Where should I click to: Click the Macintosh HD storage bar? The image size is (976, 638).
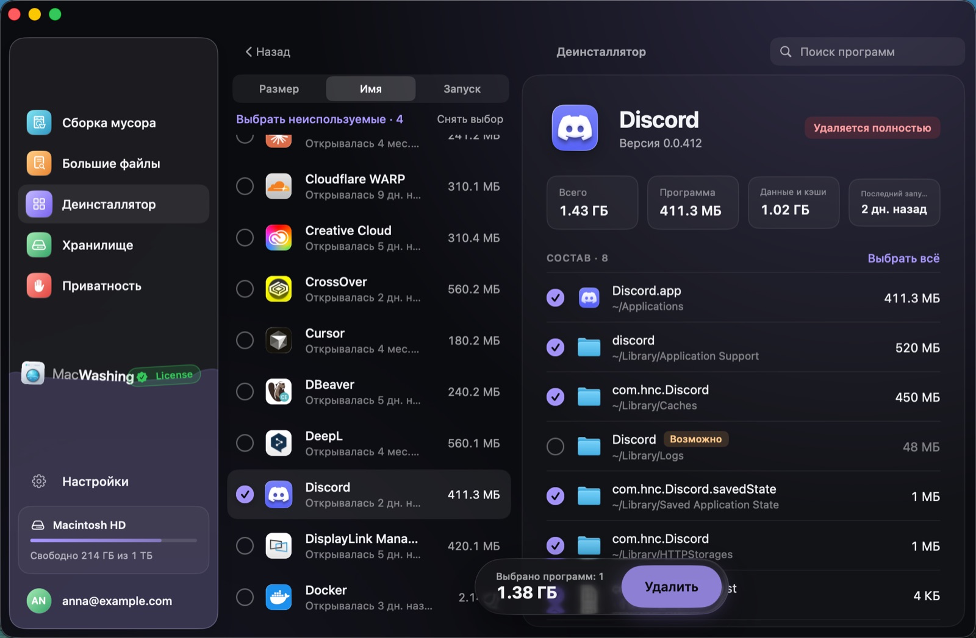113,540
